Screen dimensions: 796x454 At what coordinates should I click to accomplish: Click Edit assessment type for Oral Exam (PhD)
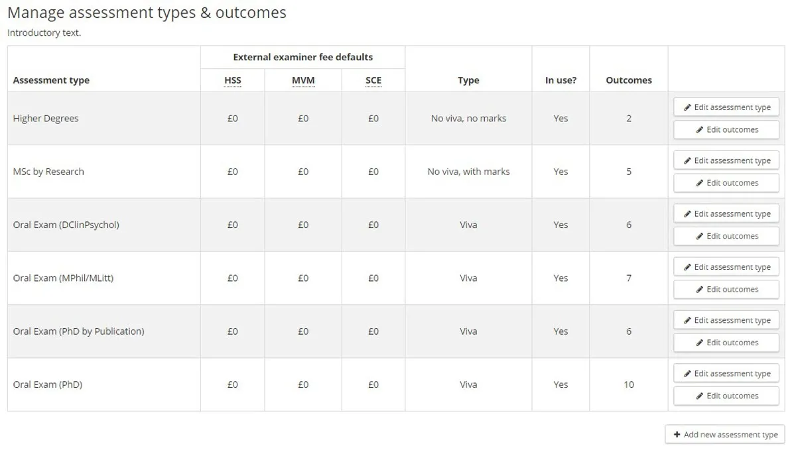(726, 372)
